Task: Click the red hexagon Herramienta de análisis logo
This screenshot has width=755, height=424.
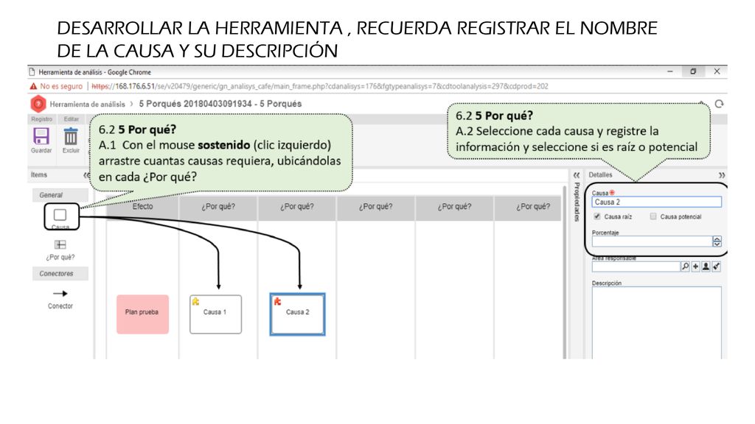Action: point(38,104)
